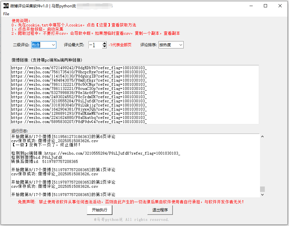The height and width of the screenshot is (226, 289).
Task: Click the 运行日志 label
Action: coord(19,131)
